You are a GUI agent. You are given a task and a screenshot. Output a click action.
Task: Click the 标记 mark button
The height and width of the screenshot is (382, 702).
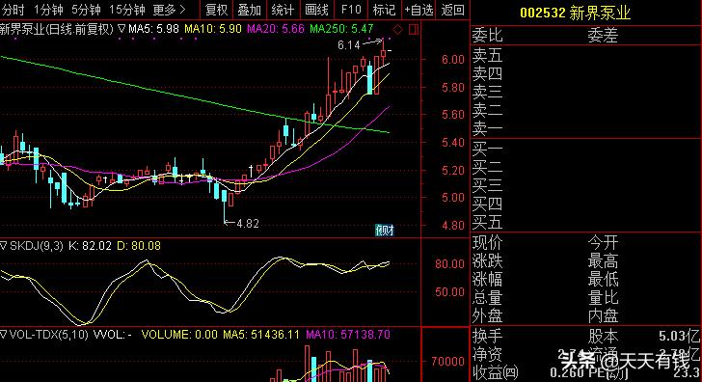point(384,10)
